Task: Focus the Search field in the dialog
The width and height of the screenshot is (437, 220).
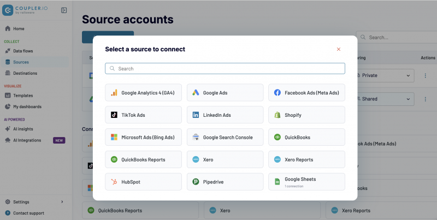Action: (225, 68)
